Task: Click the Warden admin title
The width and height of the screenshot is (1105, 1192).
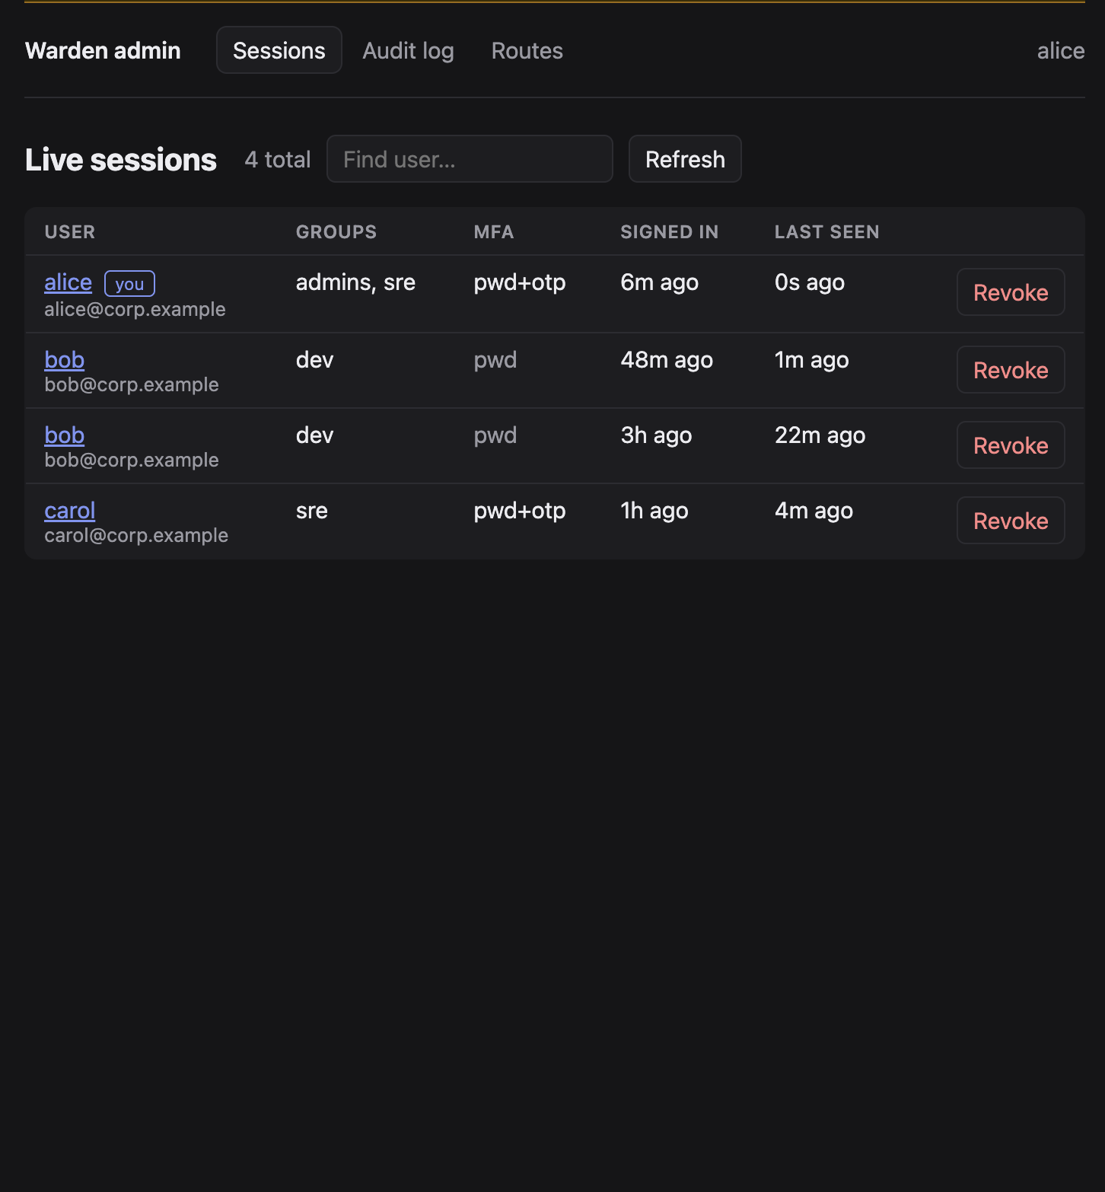Action: 103,50
